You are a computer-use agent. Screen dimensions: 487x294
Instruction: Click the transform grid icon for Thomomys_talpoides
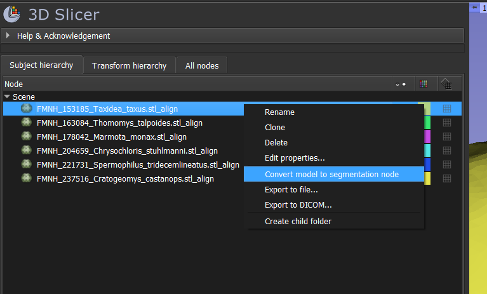pyautogui.click(x=447, y=123)
